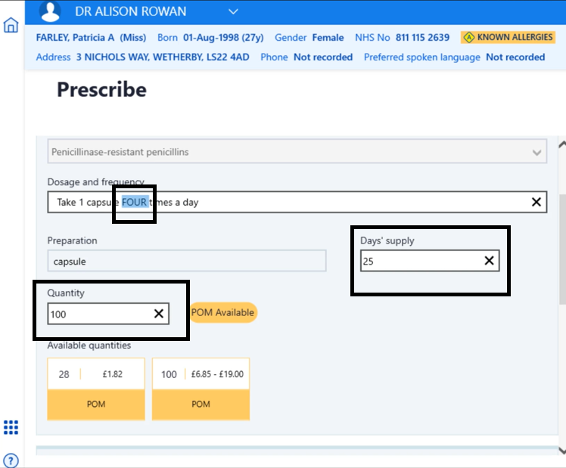Click the Preparation capsule field
This screenshot has width=566, height=468.
pyautogui.click(x=187, y=261)
